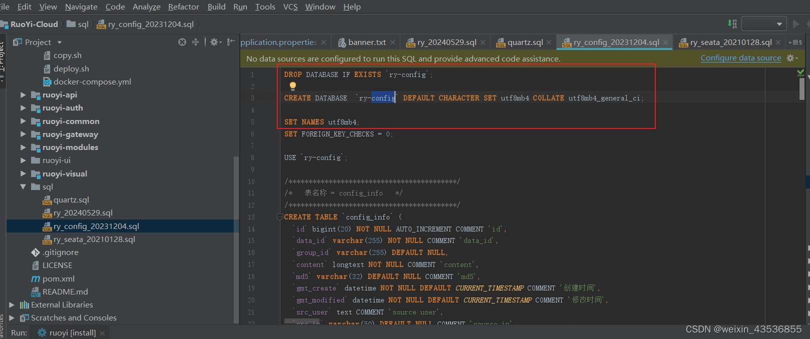Switch to banner.txt tab

click(367, 42)
